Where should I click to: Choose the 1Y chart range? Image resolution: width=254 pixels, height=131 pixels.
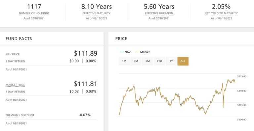coord(171,61)
